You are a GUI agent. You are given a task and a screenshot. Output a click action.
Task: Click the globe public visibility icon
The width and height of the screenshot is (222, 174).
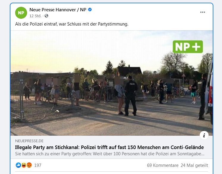point(46,16)
